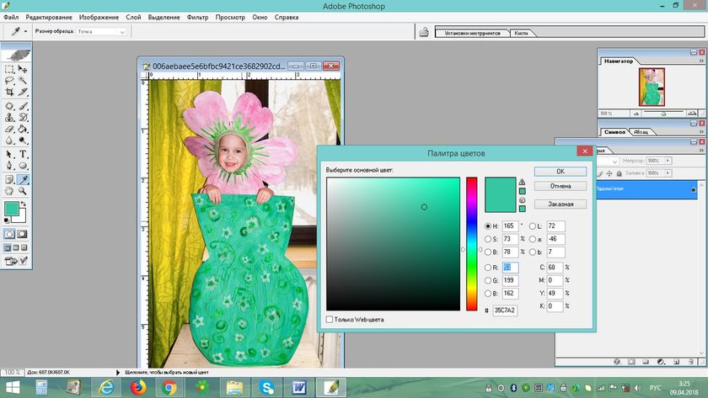708x398 pixels.
Task: Select the blue B radio button under G
Action: click(488, 294)
